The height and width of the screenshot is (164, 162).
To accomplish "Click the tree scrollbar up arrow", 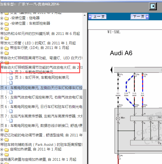I will [85, 15].
